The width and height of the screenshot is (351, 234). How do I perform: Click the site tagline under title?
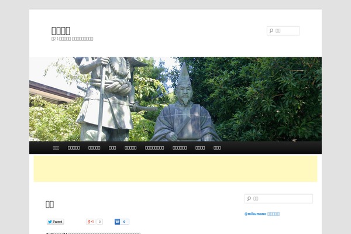click(73, 39)
